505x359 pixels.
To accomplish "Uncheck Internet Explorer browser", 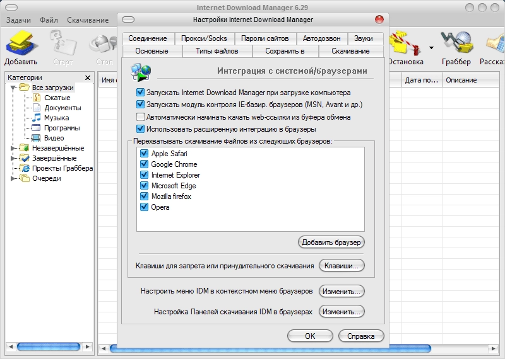I will [x=144, y=175].
